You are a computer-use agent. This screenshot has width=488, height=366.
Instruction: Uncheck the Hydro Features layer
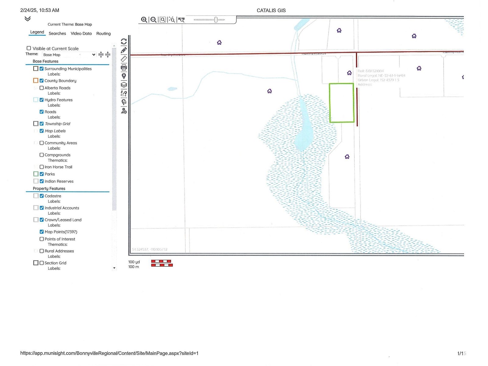pyautogui.click(x=42, y=100)
